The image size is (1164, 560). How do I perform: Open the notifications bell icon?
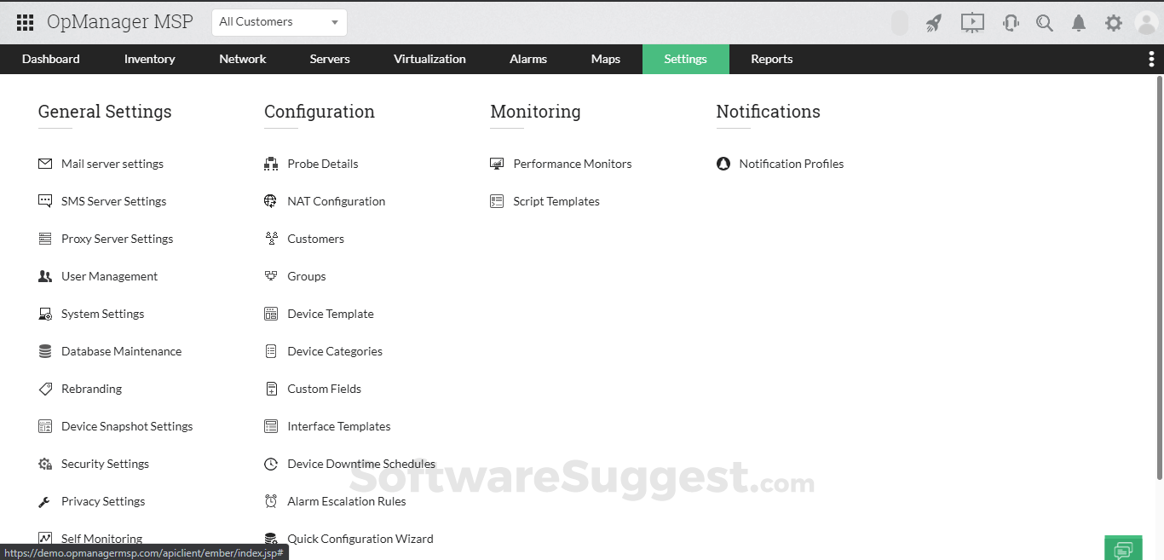[1079, 23]
